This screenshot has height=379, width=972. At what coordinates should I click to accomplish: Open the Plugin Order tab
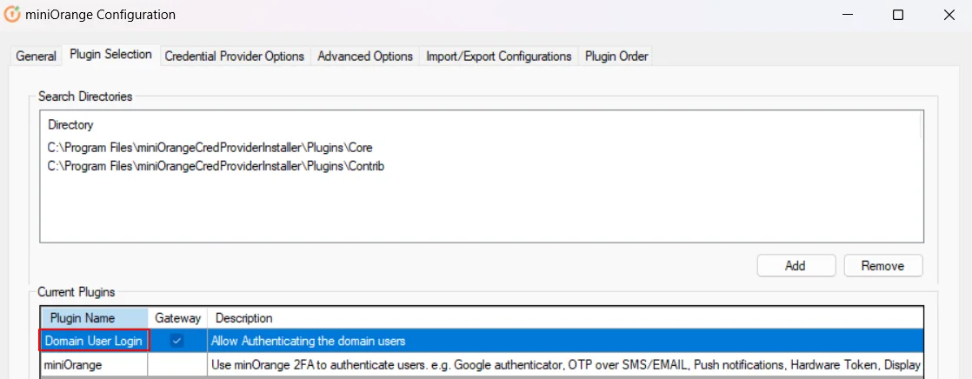click(616, 56)
